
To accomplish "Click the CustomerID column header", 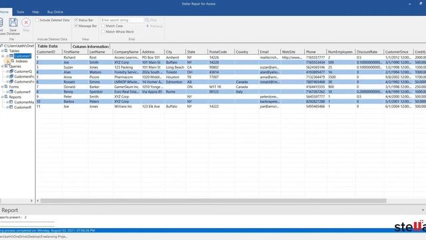I will tap(49, 52).
